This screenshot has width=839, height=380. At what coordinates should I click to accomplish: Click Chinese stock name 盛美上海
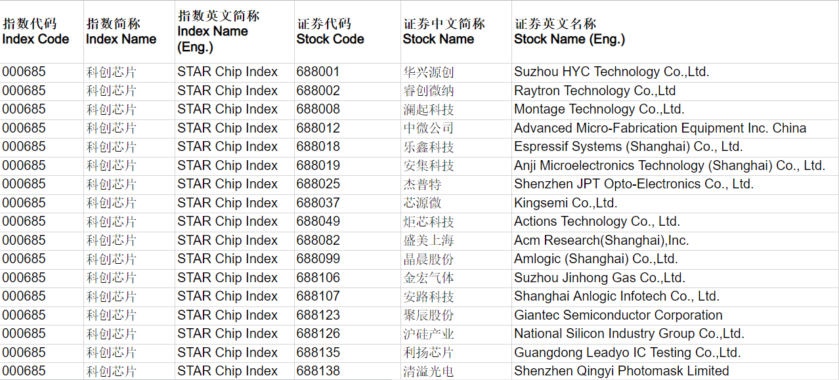429,240
